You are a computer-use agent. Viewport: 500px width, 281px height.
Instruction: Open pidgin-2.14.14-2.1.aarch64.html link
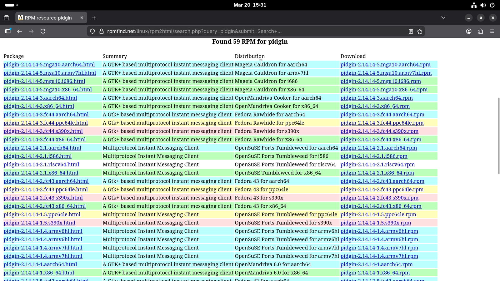point(42,148)
